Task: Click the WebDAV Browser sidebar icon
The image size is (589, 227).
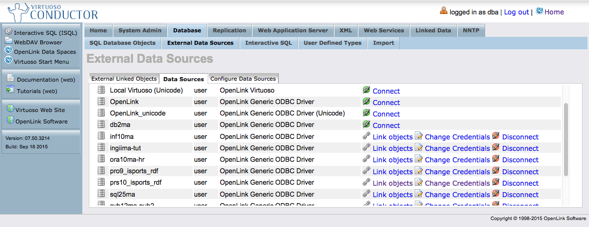Action: pyautogui.click(x=8, y=42)
